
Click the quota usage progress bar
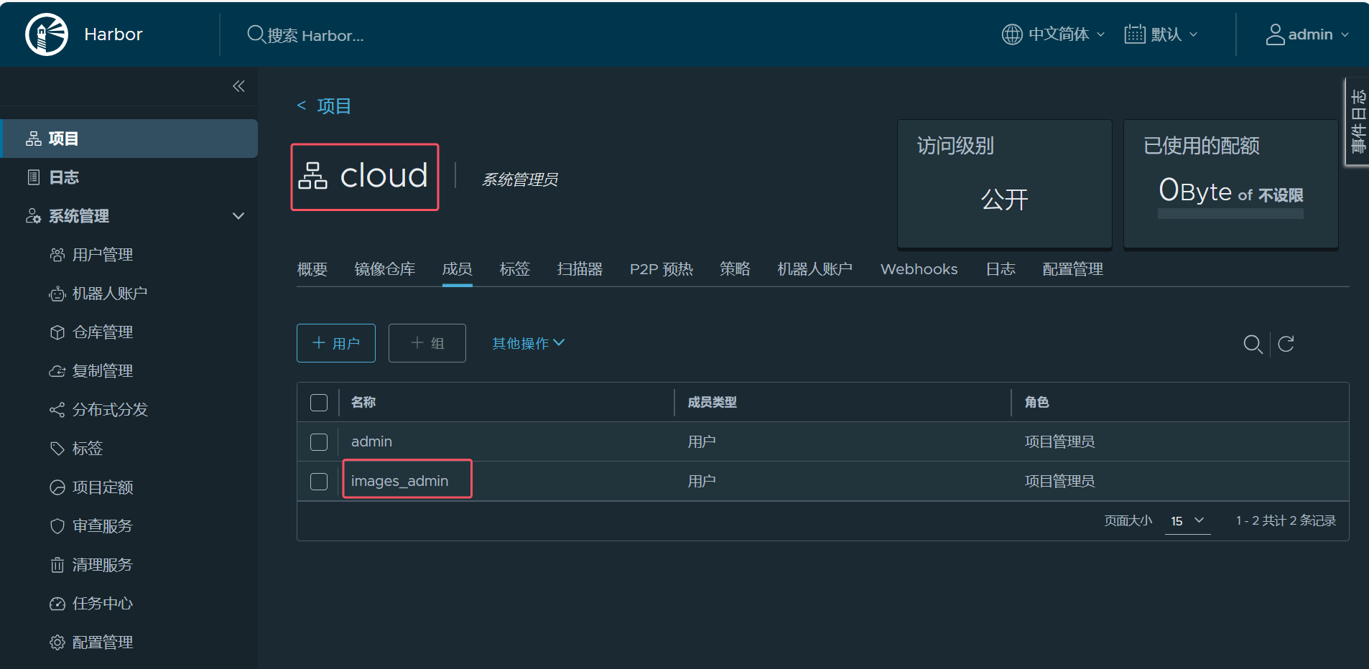(1230, 214)
